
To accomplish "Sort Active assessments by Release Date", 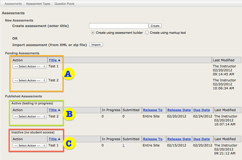I will (x=179, y=110).
